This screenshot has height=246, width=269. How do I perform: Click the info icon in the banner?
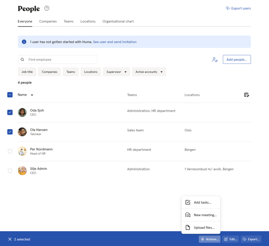coord(24,42)
